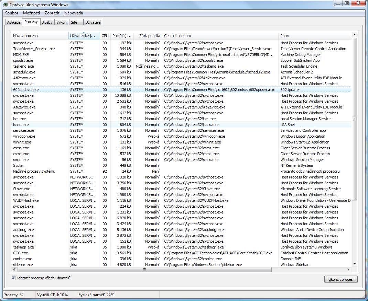
Task: Select the taskmgr.exe process row
Action: pos(181,247)
